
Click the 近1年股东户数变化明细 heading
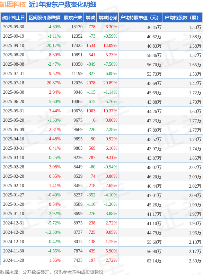pos(62,5)
